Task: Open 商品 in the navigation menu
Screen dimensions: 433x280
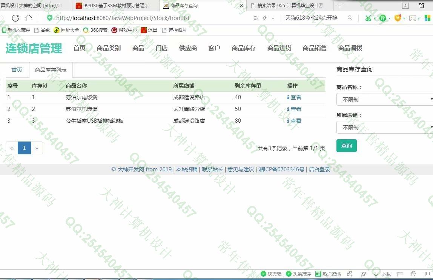Action: [x=138, y=48]
